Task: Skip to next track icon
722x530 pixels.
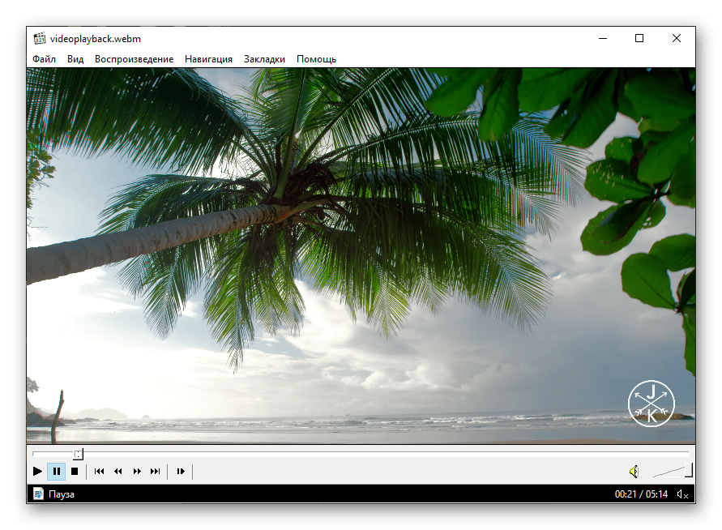Action: pyautogui.click(x=155, y=471)
